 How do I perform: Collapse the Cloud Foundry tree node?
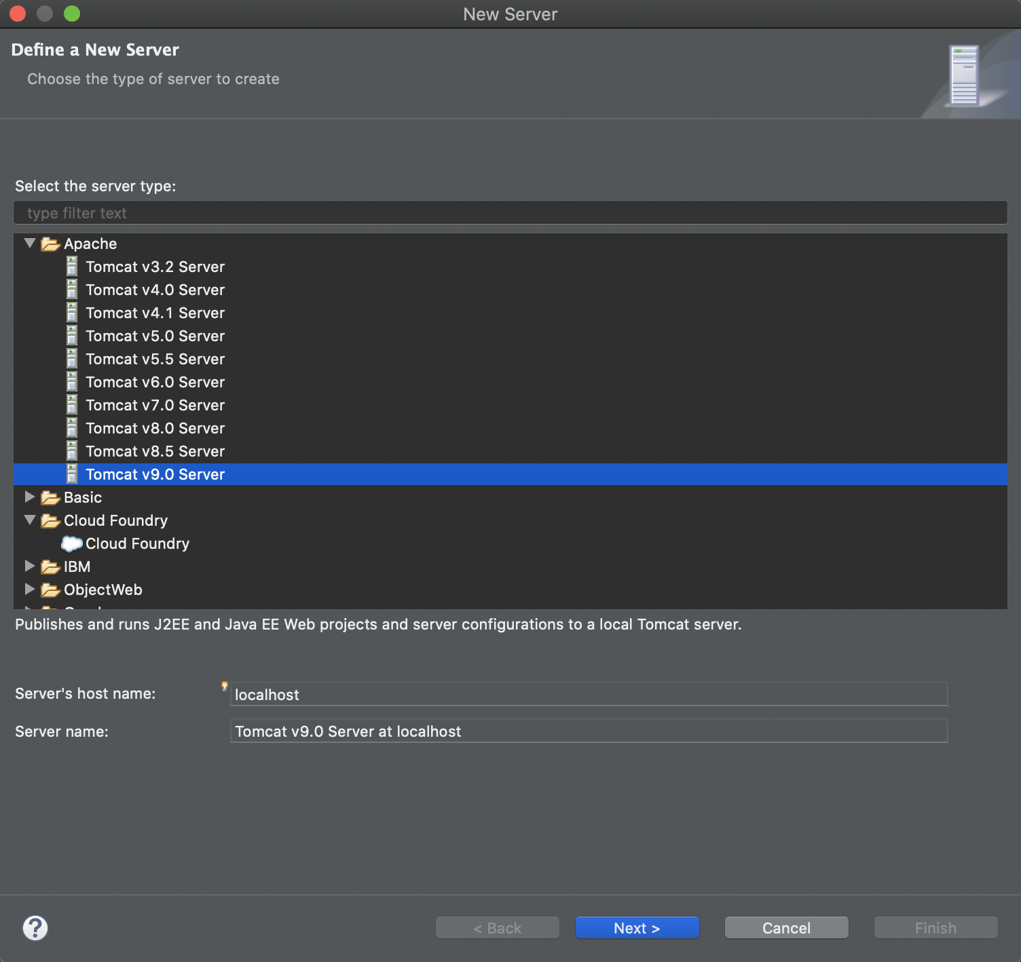click(30, 520)
